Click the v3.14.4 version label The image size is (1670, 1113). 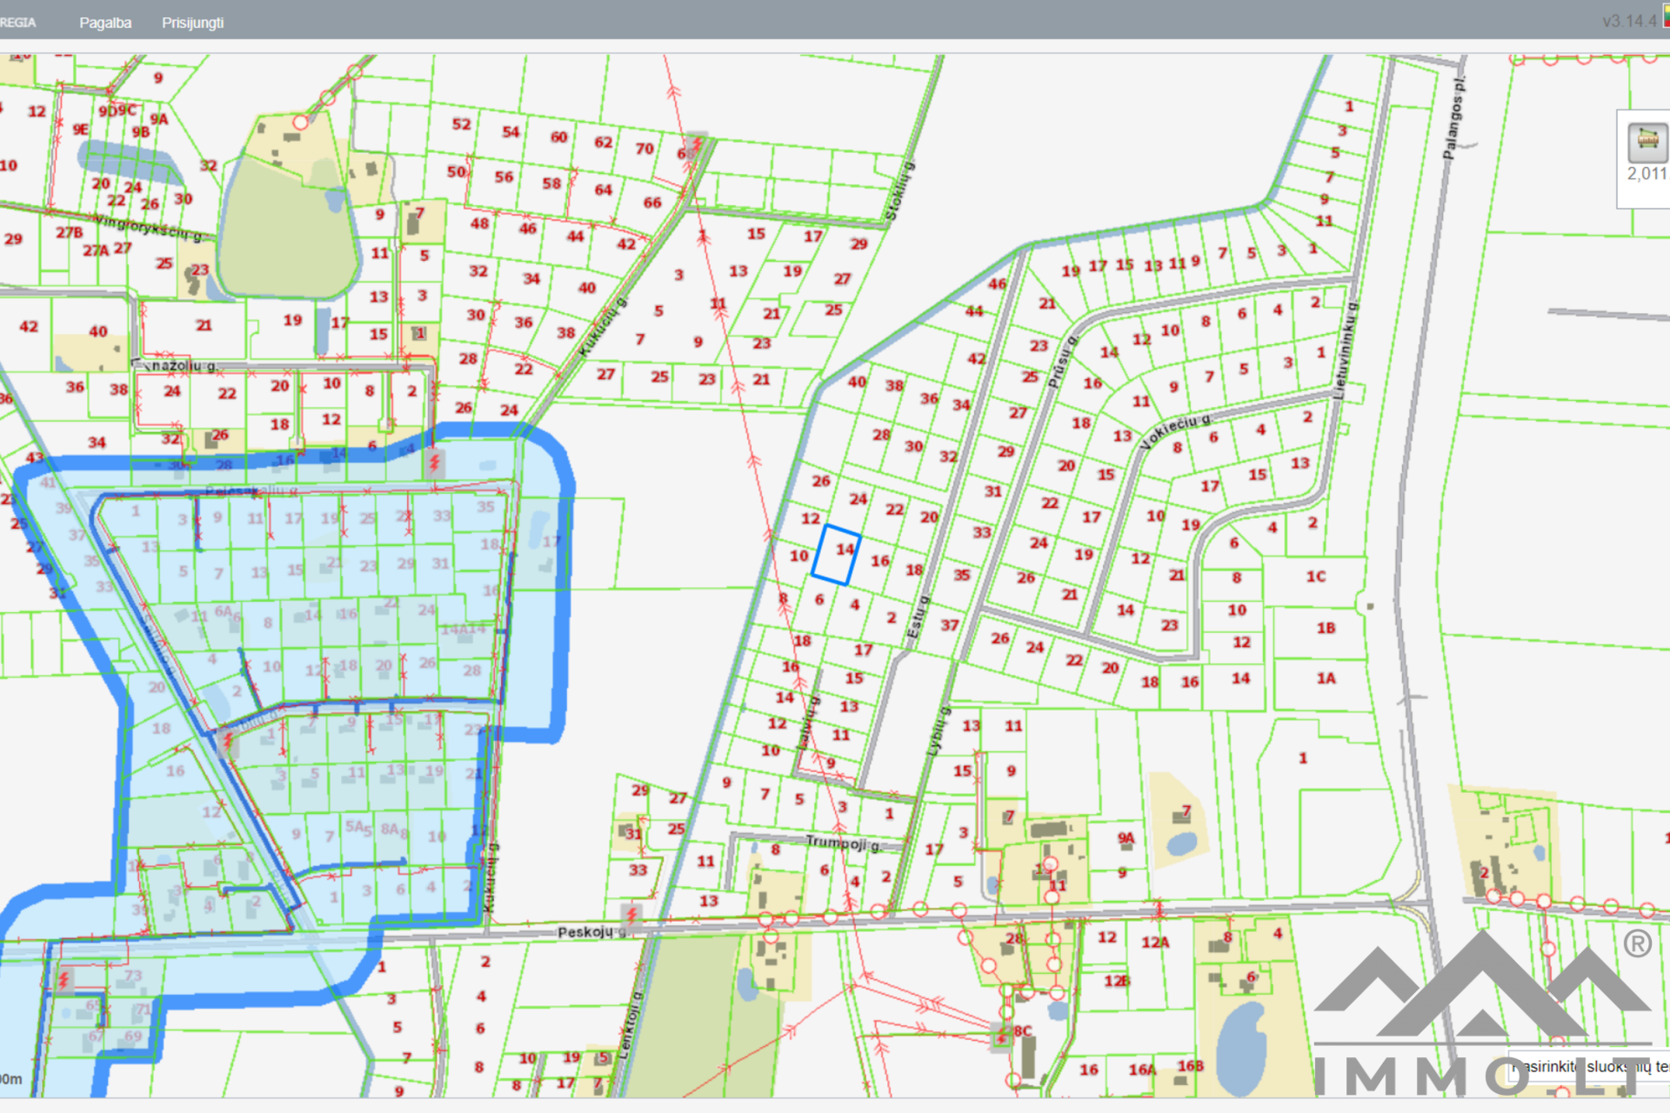click(1629, 21)
